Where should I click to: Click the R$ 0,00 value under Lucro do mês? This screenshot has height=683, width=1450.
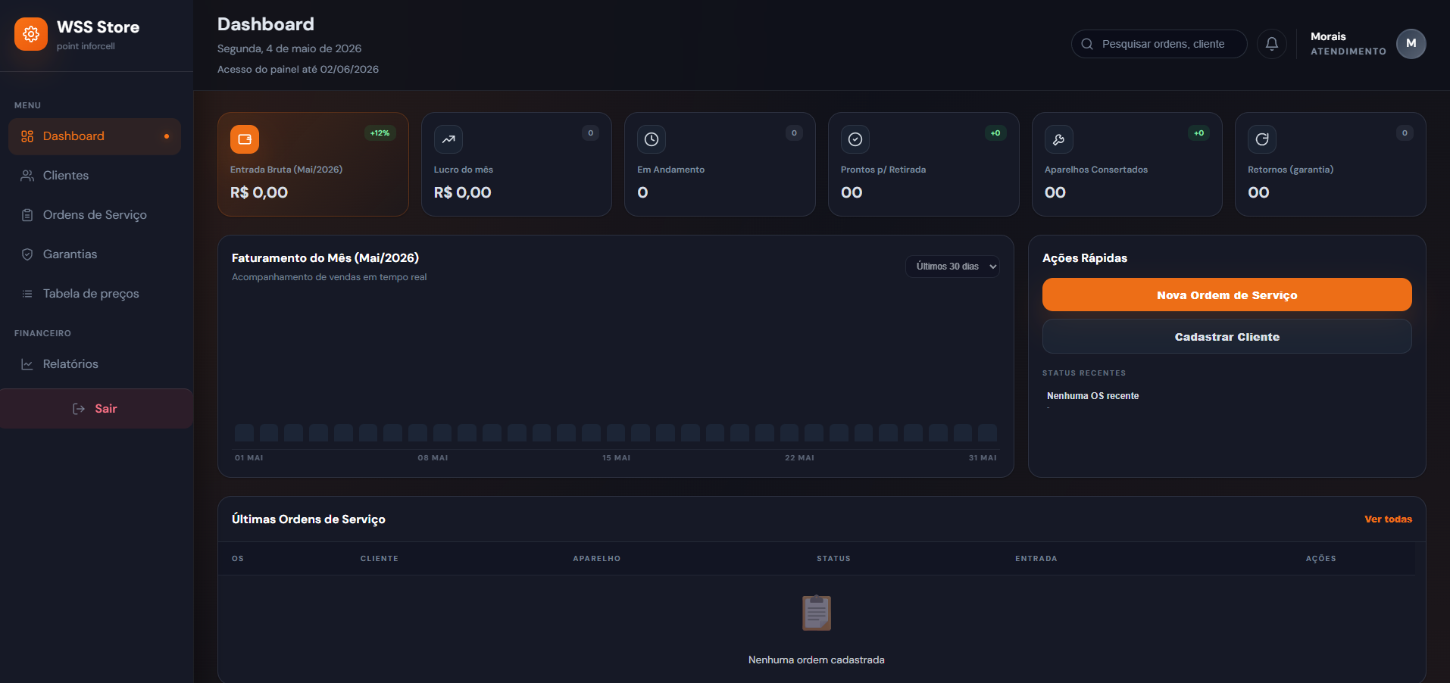[x=462, y=192]
